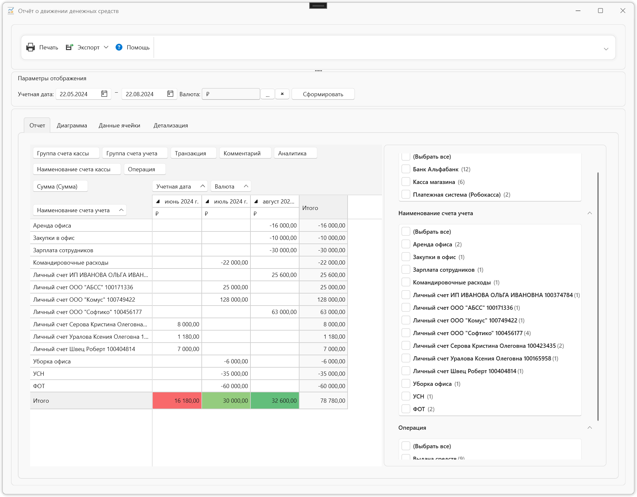Switch to the Диаграмма tab
637x497 pixels.
(72, 125)
